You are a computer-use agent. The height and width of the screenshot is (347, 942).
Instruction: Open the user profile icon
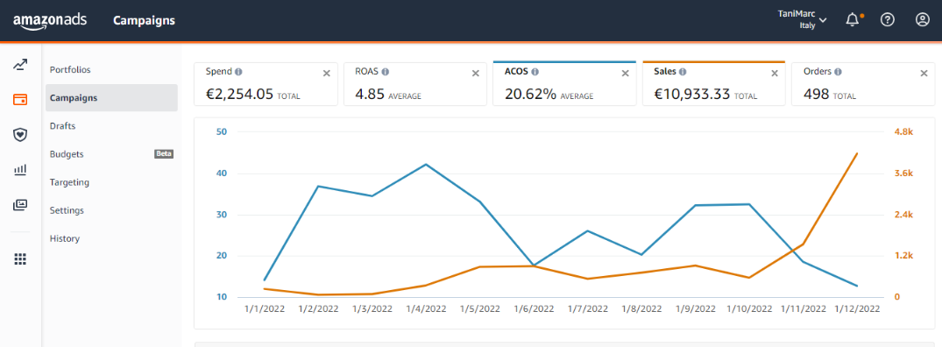(x=922, y=20)
